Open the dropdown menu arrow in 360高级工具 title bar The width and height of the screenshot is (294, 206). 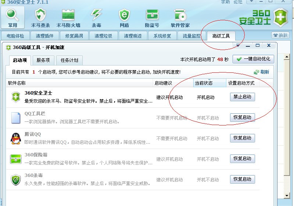click(x=238, y=45)
